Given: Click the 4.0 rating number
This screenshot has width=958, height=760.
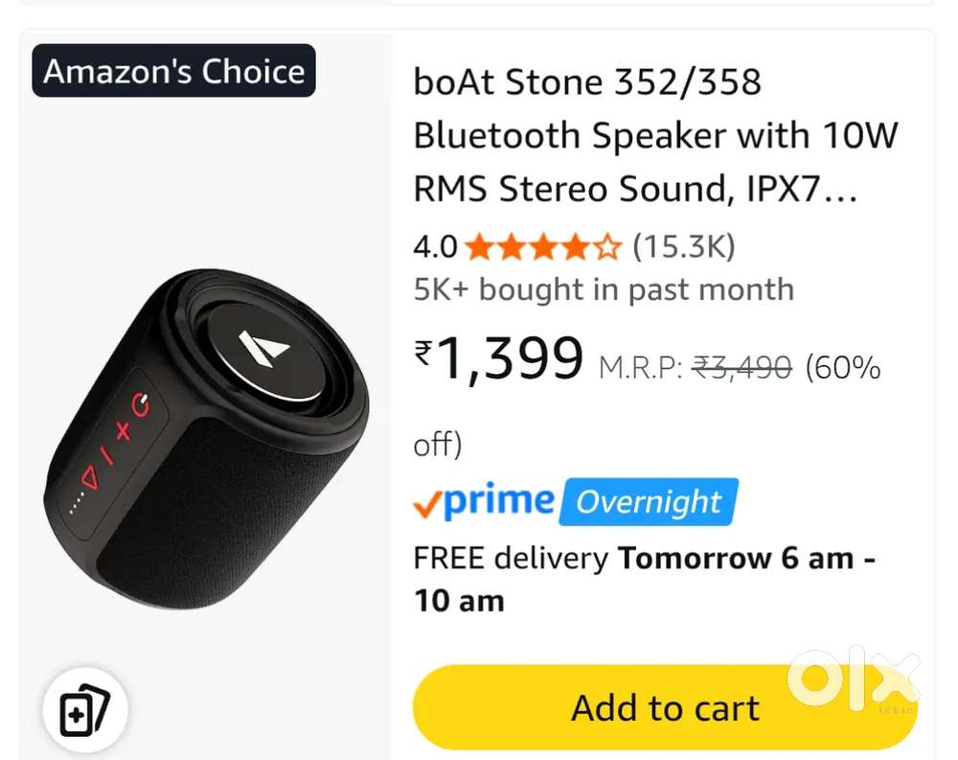Looking at the screenshot, I should pos(435,248).
